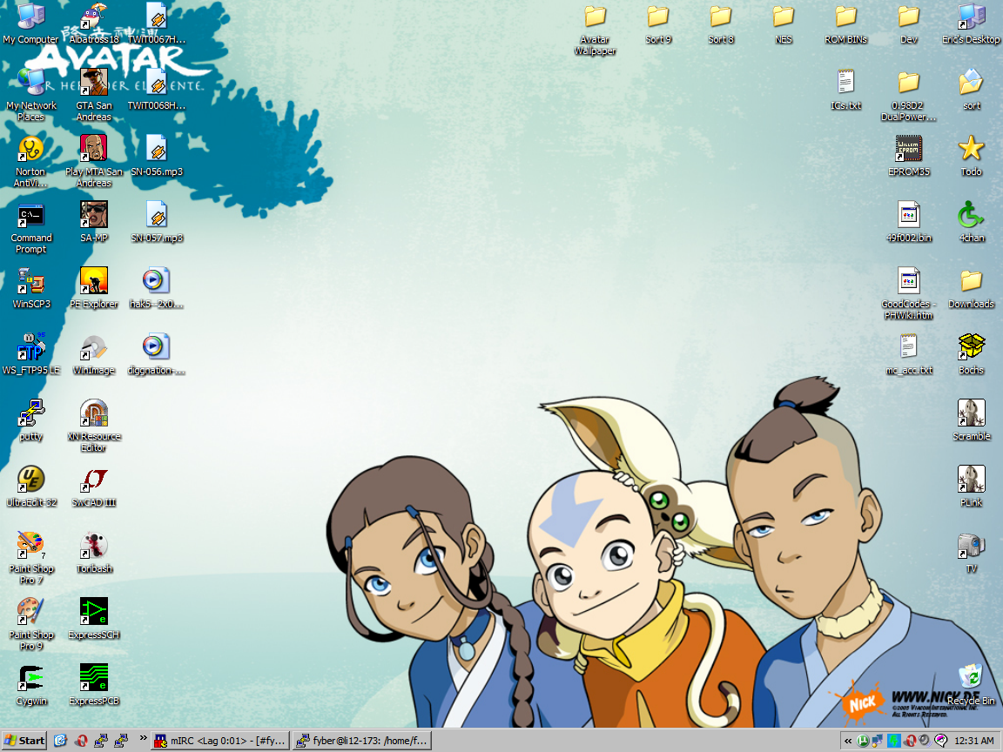The image size is (1003, 752).
Task: Open the UltraEdit-32 shortcut
Action: point(30,487)
